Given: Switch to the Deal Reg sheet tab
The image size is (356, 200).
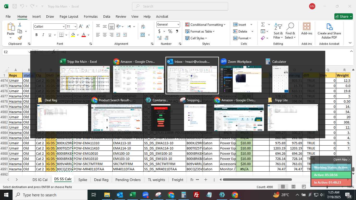Looking at the screenshot, I should [101, 180].
